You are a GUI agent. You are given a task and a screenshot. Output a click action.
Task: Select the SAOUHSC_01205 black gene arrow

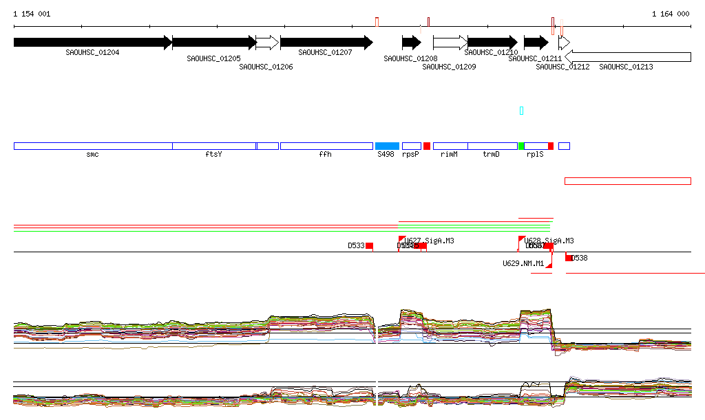[x=215, y=43]
